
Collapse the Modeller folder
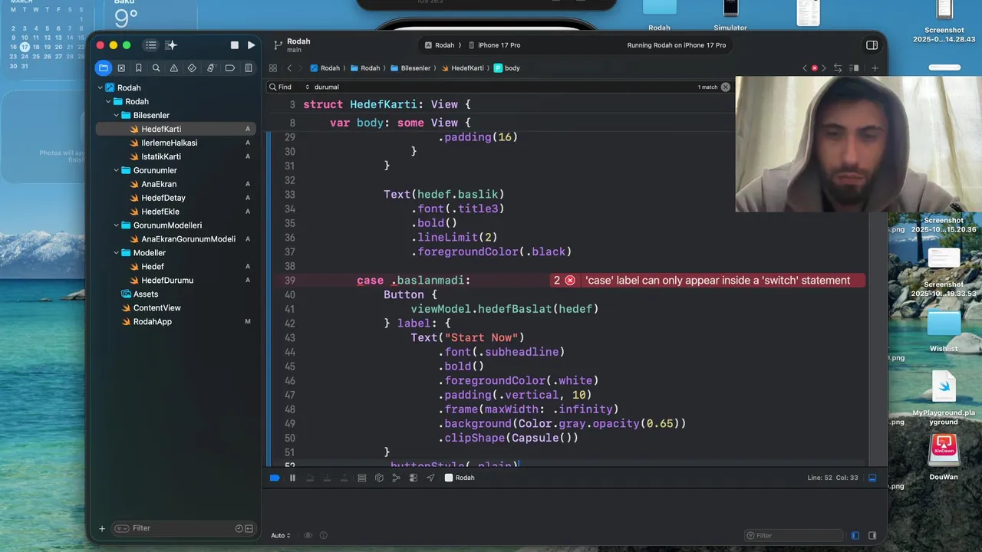pos(117,253)
